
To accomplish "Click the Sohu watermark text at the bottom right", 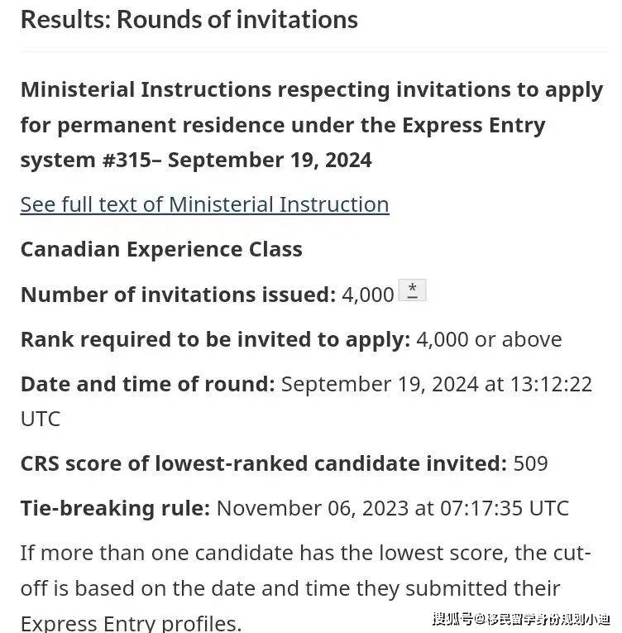I will (521, 619).
